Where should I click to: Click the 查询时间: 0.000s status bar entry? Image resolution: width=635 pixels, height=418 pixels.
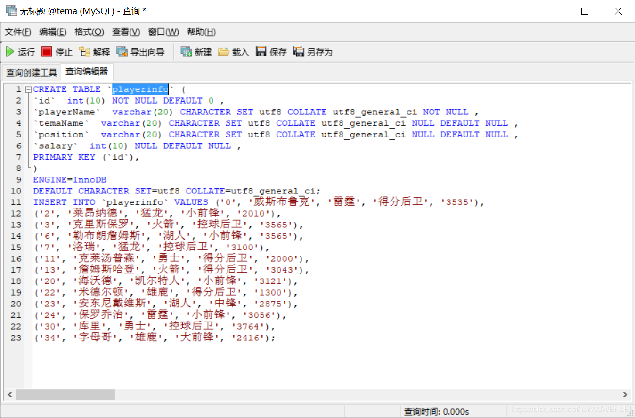pos(436,412)
